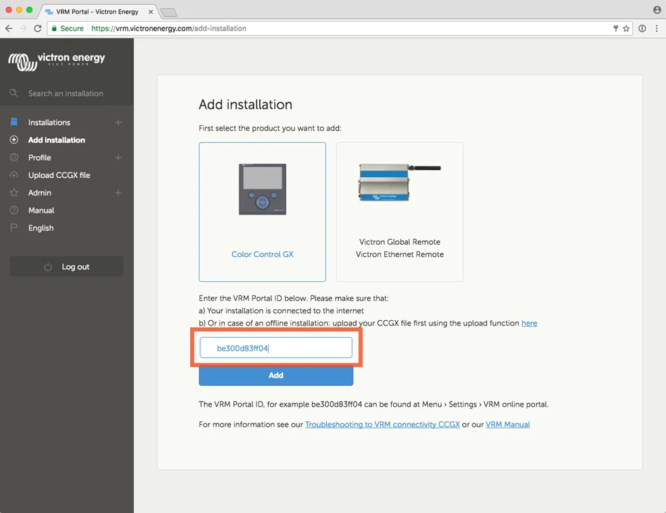Viewport: 666px width, 513px height.
Task: Bookmark page with the star icon
Action: pos(626,29)
